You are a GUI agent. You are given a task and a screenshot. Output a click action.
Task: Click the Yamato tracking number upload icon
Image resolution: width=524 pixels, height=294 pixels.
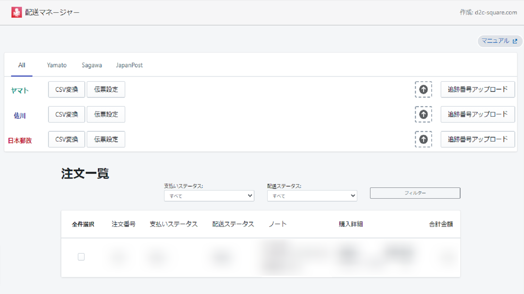pos(423,90)
